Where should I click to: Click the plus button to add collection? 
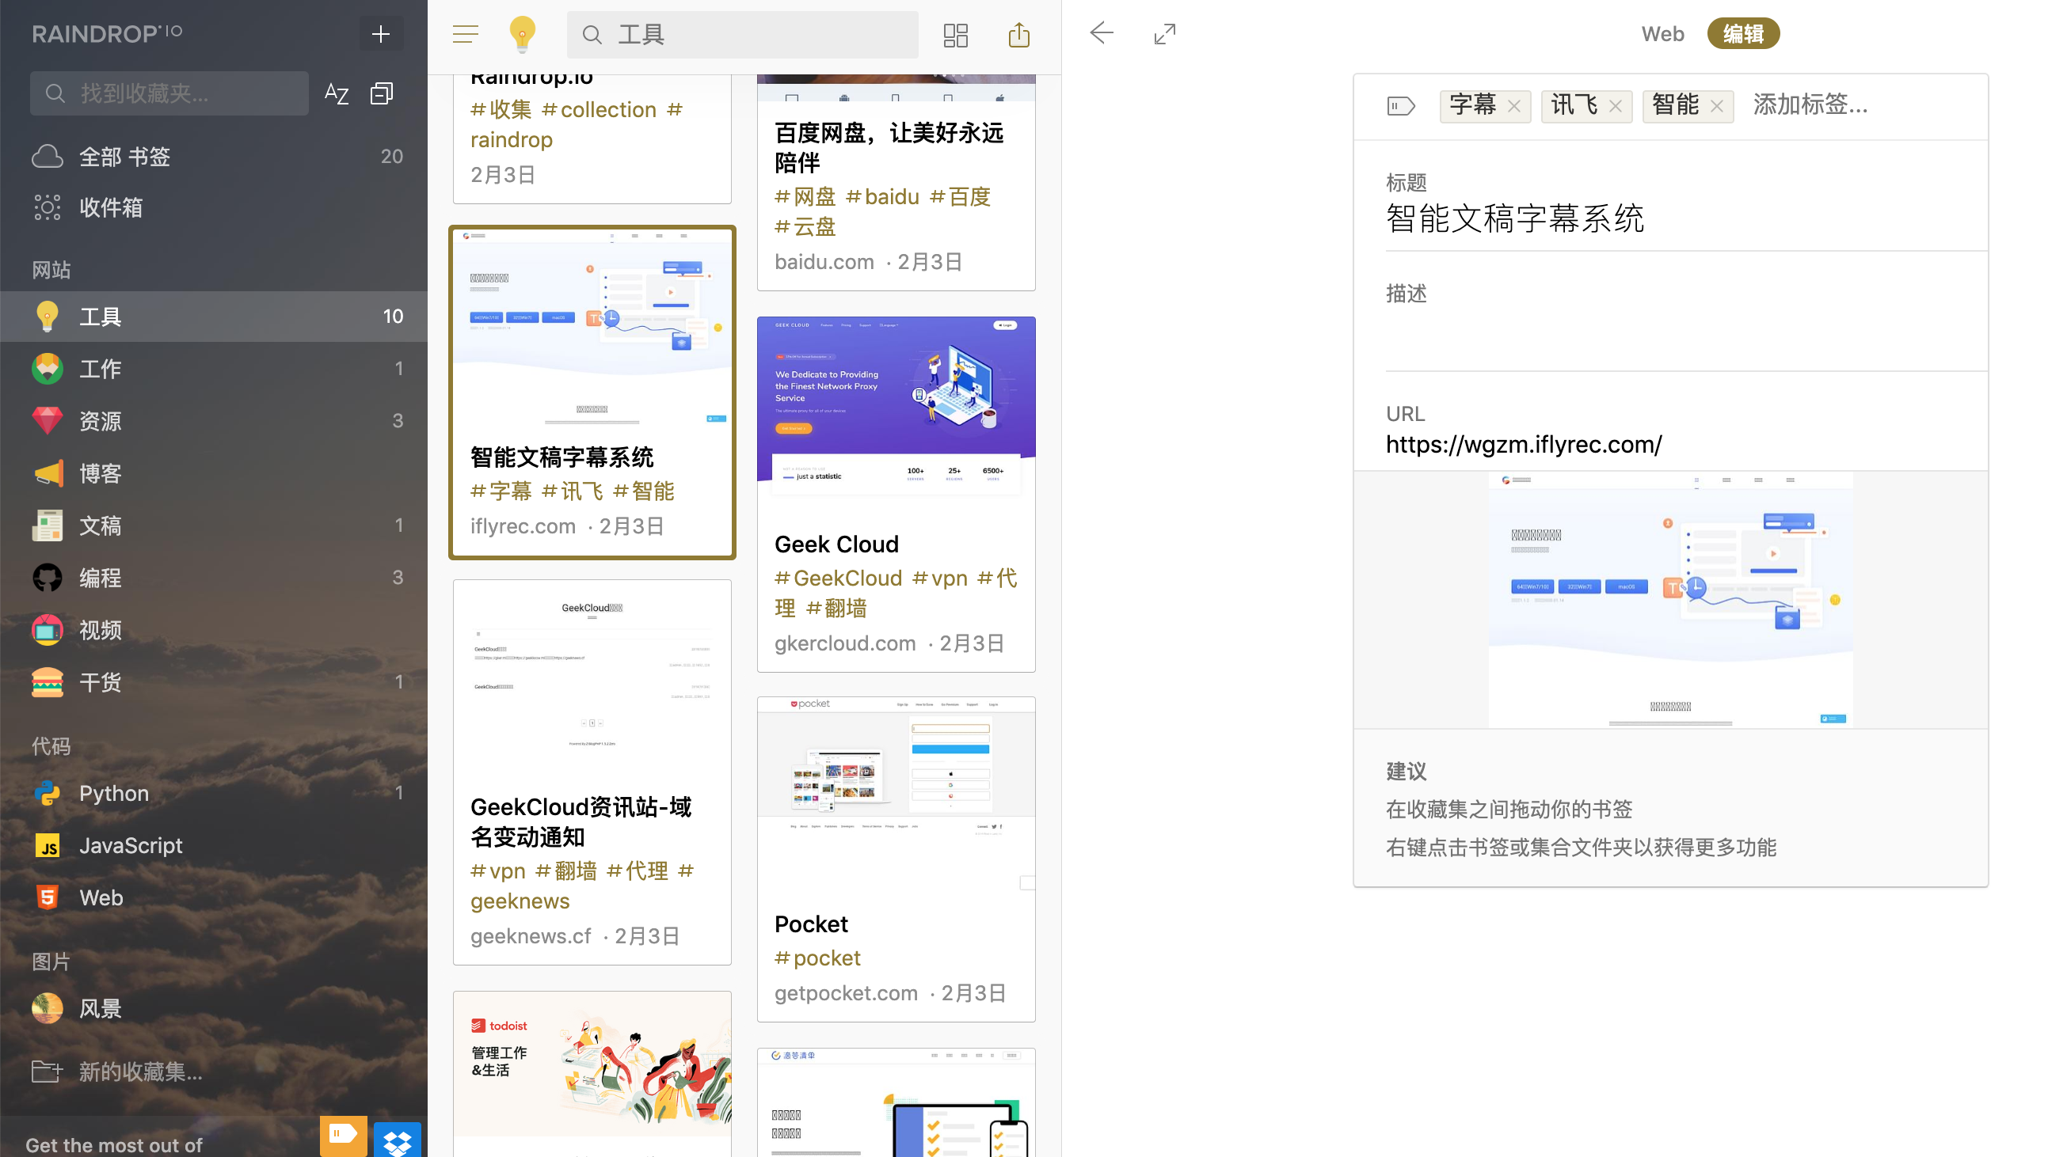coord(381,34)
